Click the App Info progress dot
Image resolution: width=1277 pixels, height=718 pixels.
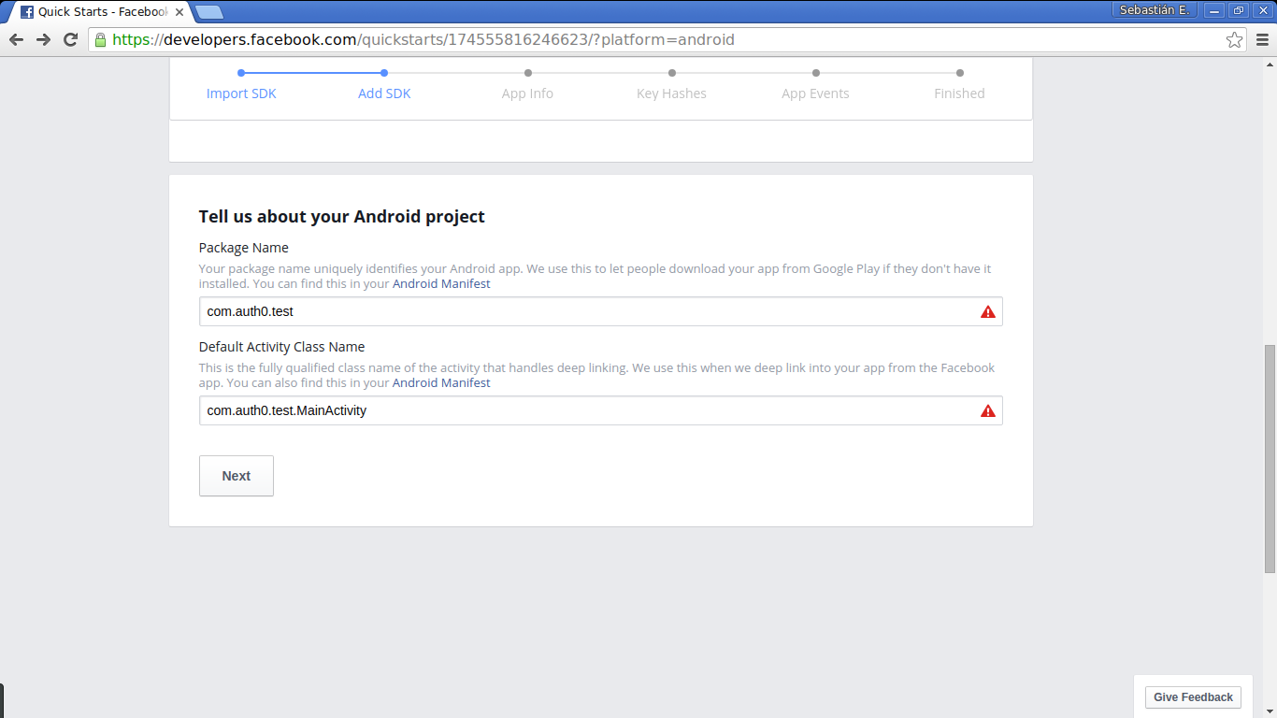click(528, 73)
